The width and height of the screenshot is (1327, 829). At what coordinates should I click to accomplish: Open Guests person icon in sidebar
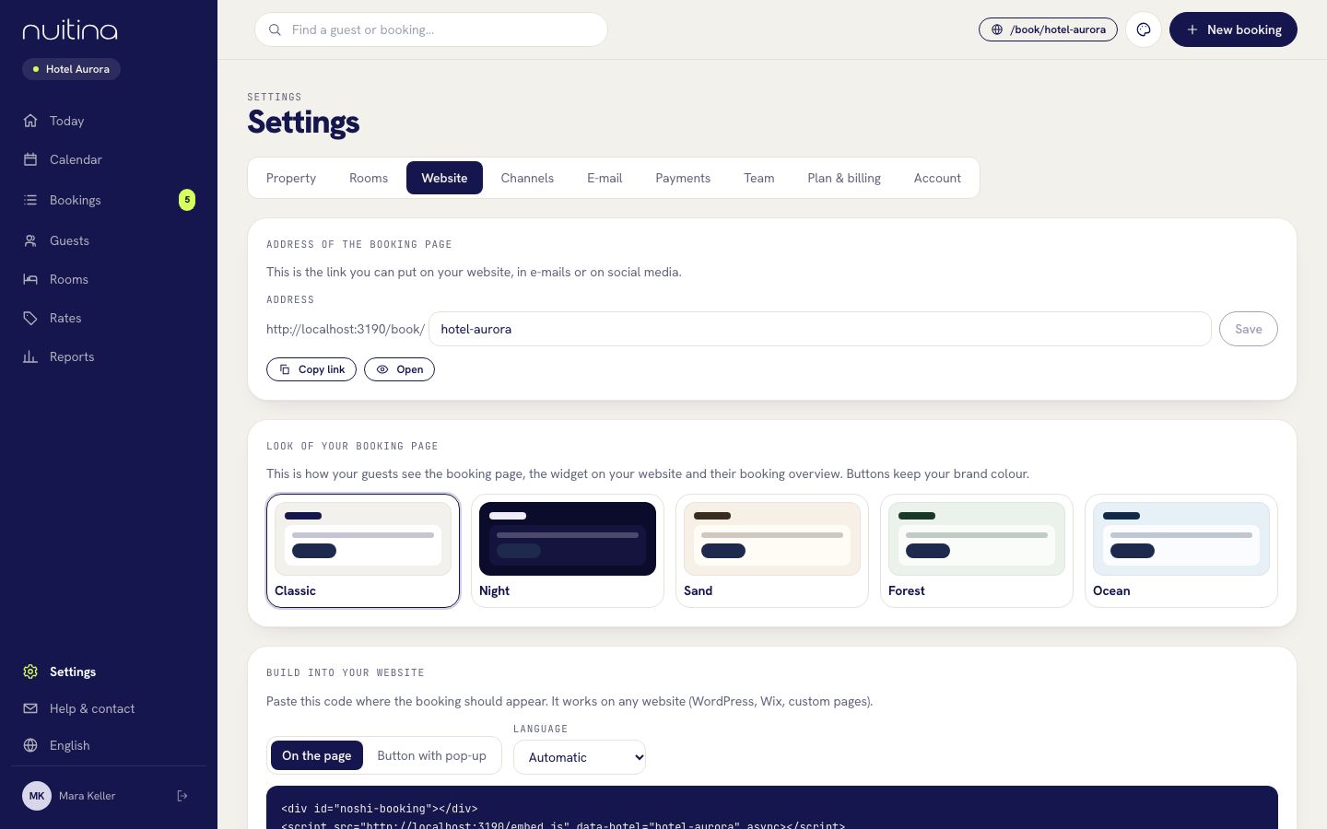[30, 240]
